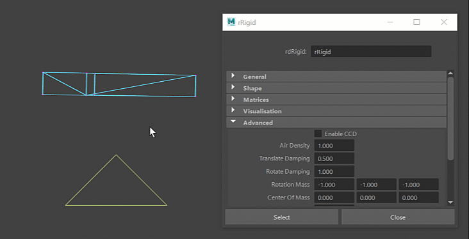This screenshot has height=239, width=469.
Task: Click the Rotation Mass label
Action: pyautogui.click(x=290, y=185)
